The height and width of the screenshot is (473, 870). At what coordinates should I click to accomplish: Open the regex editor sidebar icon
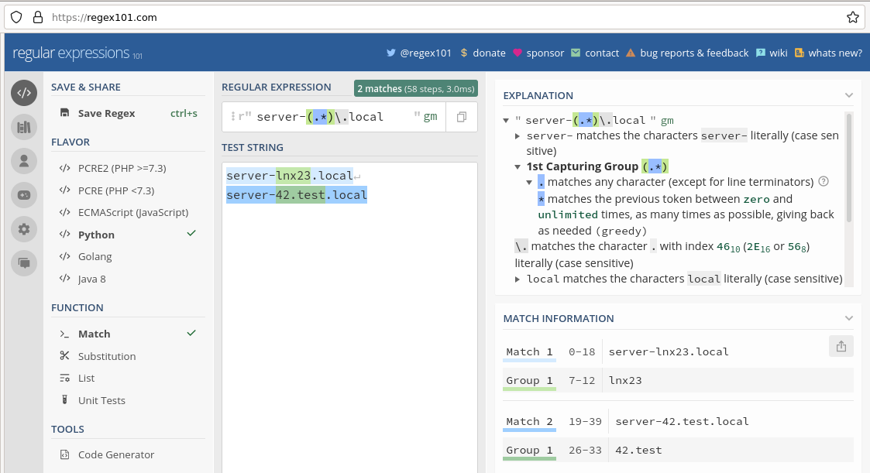pos(24,93)
